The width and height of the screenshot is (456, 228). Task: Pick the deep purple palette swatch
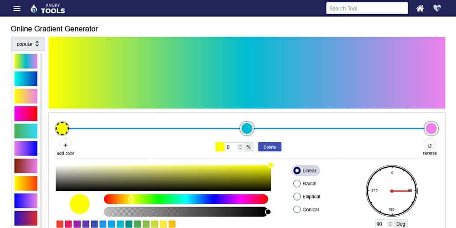[86, 224]
